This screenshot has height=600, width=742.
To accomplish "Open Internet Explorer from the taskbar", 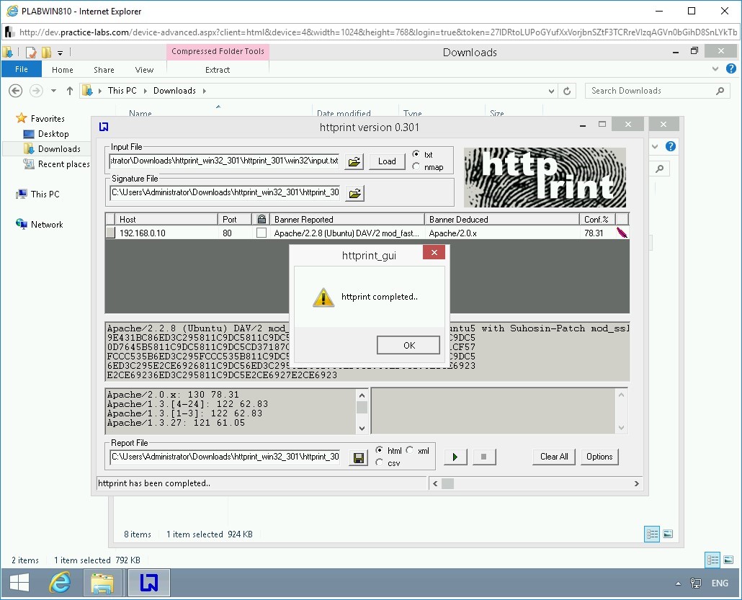I will [x=60, y=582].
